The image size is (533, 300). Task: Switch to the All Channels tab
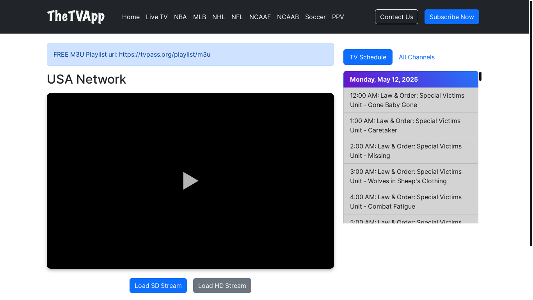click(417, 57)
